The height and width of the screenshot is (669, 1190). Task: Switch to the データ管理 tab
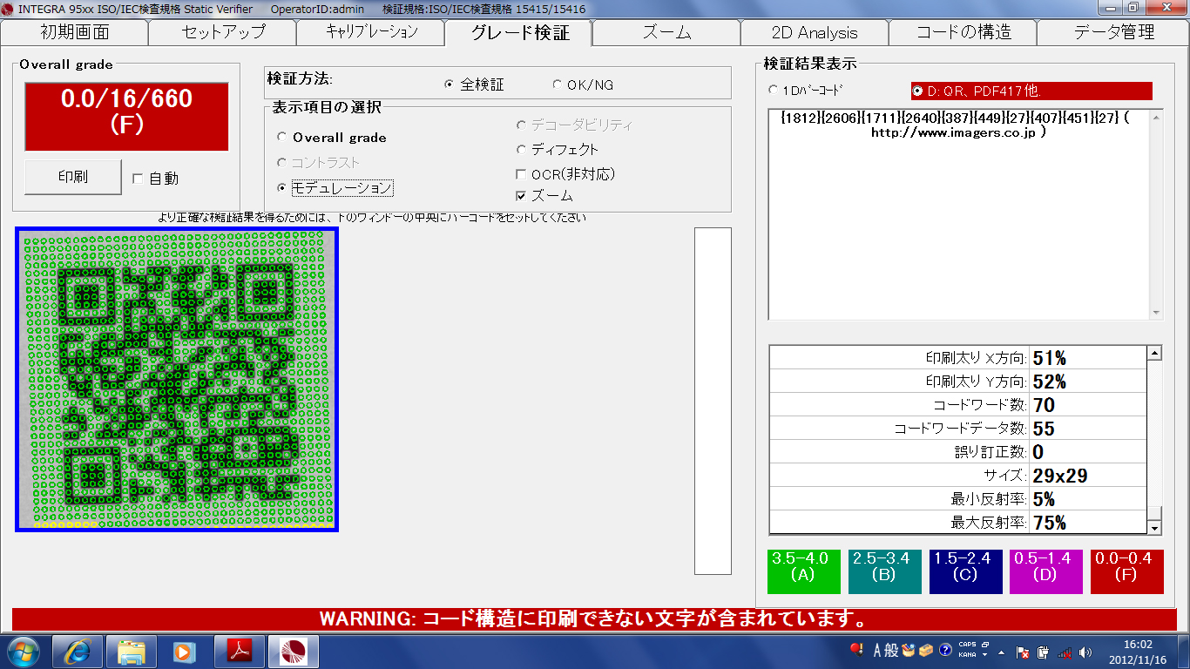(1112, 32)
